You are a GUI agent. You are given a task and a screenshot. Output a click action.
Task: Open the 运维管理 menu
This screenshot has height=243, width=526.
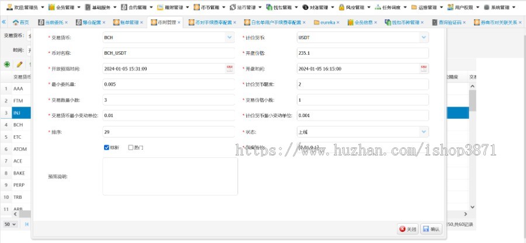[x=427, y=7]
